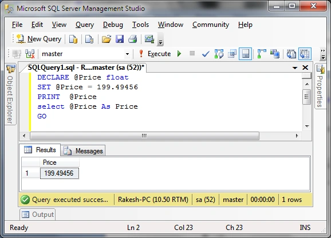Viewport: 331px width, 238px height.
Task: Click the Activity Monitor icon
Action: 149,39
